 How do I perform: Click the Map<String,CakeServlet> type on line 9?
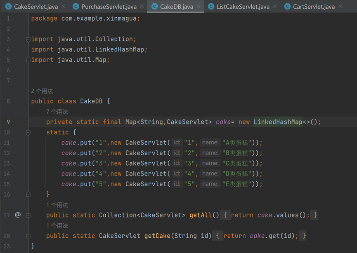[x=168, y=122]
